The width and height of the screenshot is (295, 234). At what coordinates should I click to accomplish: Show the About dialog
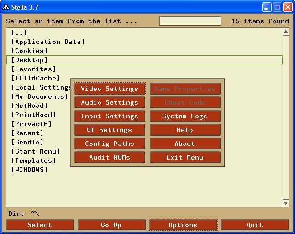tap(185, 144)
